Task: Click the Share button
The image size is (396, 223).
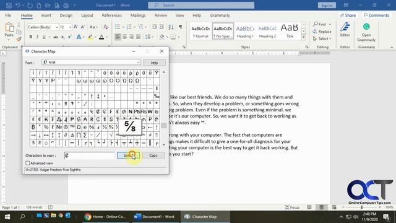Action: (x=348, y=15)
